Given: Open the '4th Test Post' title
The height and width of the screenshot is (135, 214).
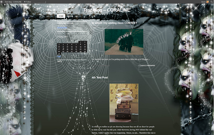Looking at the screenshot, I should [x=100, y=78].
